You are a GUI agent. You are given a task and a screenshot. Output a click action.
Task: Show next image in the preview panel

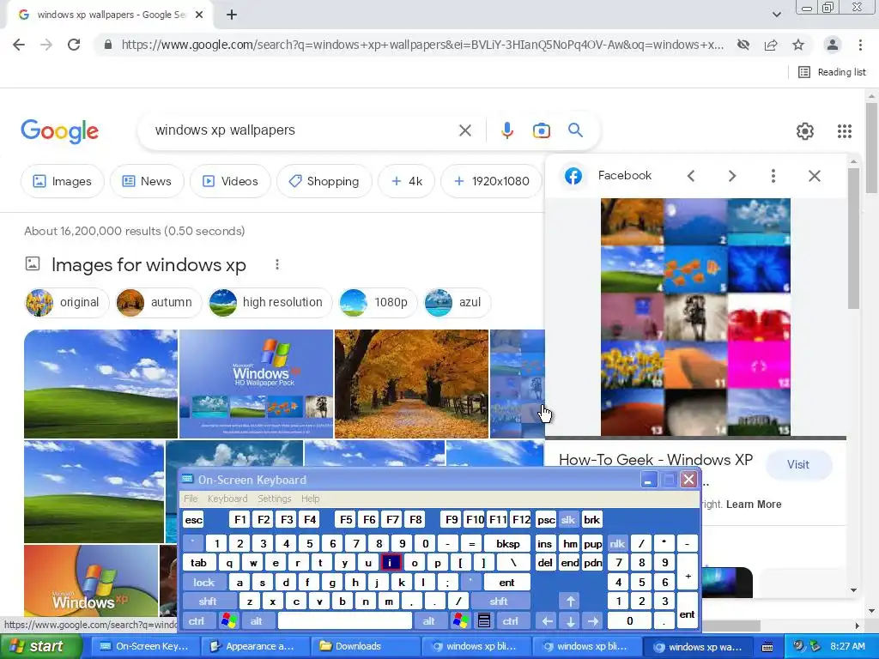(731, 176)
